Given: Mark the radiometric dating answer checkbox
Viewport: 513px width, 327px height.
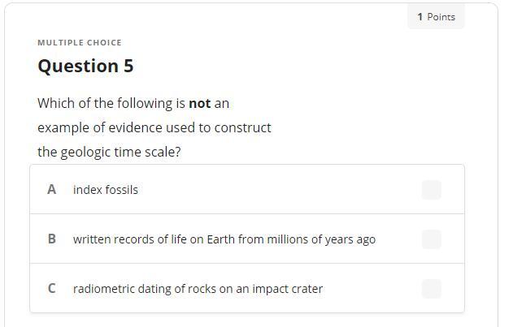Looking at the screenshot, I should click(x=432, y=289).
